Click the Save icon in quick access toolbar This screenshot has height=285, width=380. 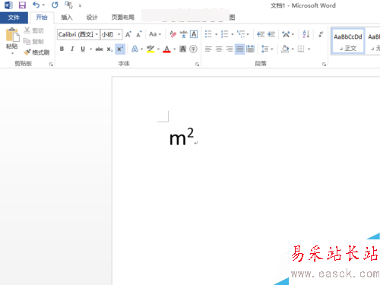pyautogui.click(x=22, y=5)
